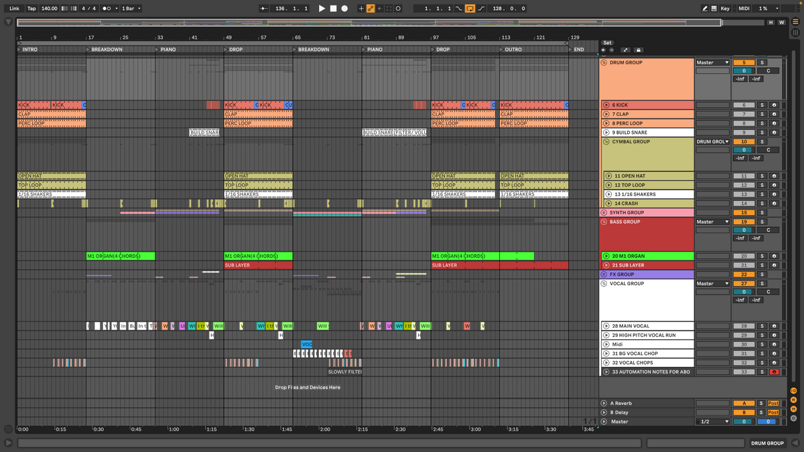This screenshot has height=452, width=804.
Task: Solo the 6 KICK track
Action: [762, 104]
